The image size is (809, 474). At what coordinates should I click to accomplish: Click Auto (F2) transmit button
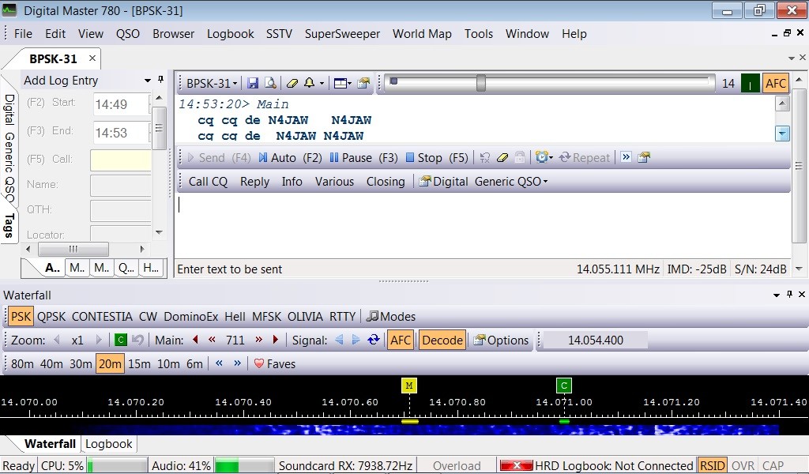click(x=290, y=158)
